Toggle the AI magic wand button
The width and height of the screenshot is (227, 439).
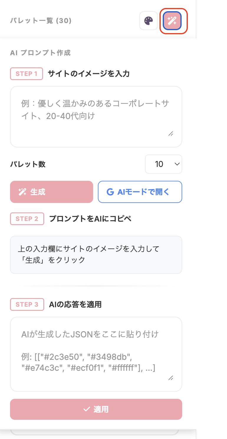[x=172, y=21]
